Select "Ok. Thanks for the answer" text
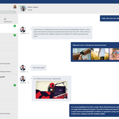The height and width of the screenshot is (119, 119). pos(47,79)
